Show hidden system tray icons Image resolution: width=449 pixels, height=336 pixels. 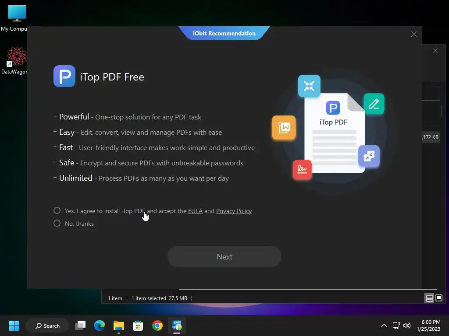(x=384, y=325)
